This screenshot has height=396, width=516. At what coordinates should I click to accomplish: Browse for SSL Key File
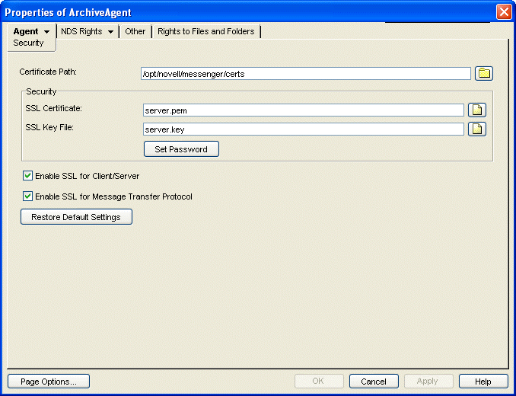tap(477, 129)
